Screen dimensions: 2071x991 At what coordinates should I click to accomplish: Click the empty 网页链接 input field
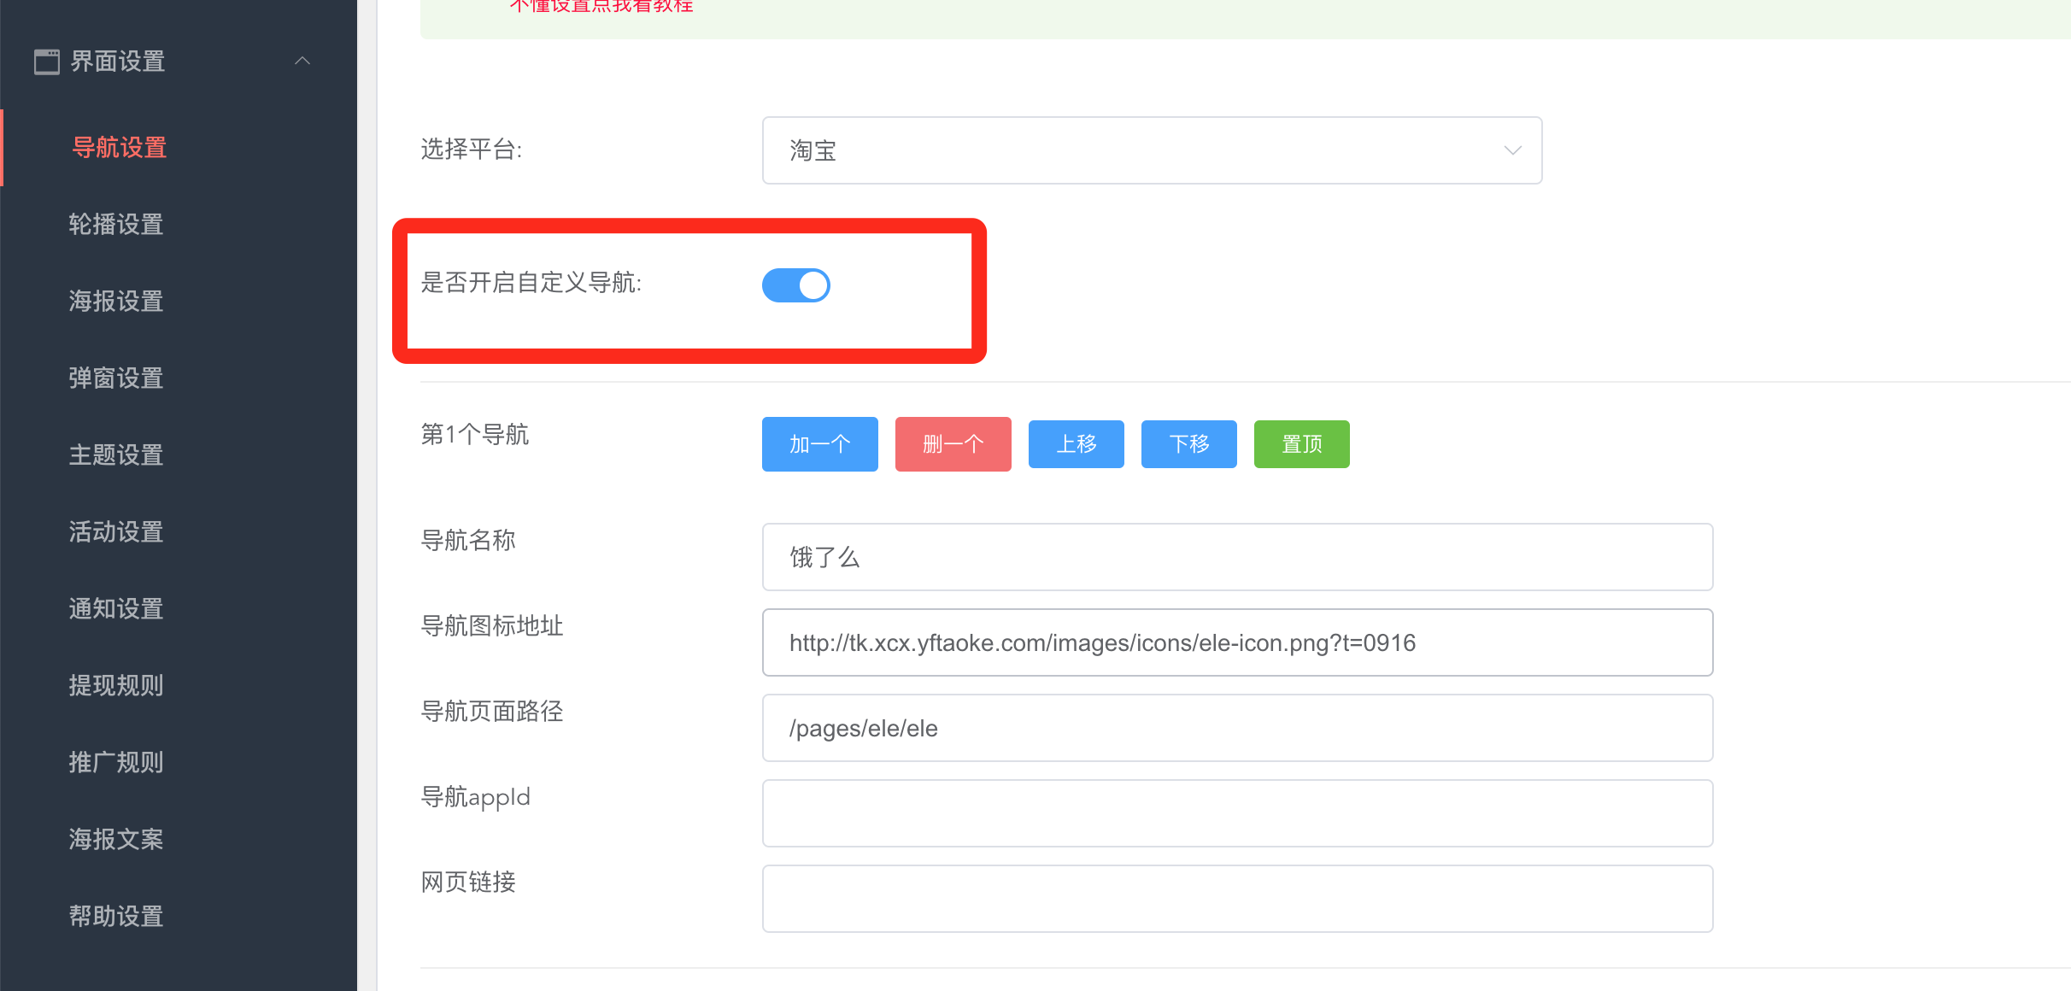point(1237,899)
